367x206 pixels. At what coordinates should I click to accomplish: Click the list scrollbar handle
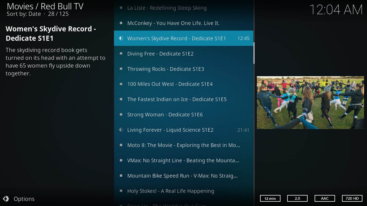point(254,53)
